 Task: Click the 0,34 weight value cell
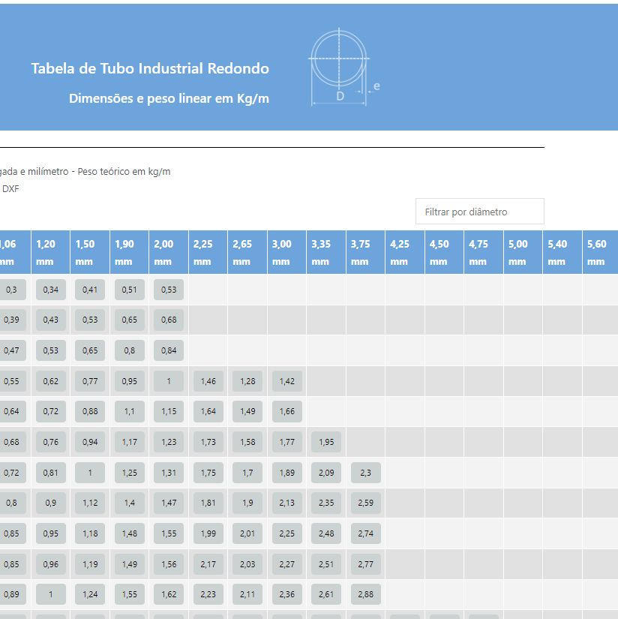(50, 290)
